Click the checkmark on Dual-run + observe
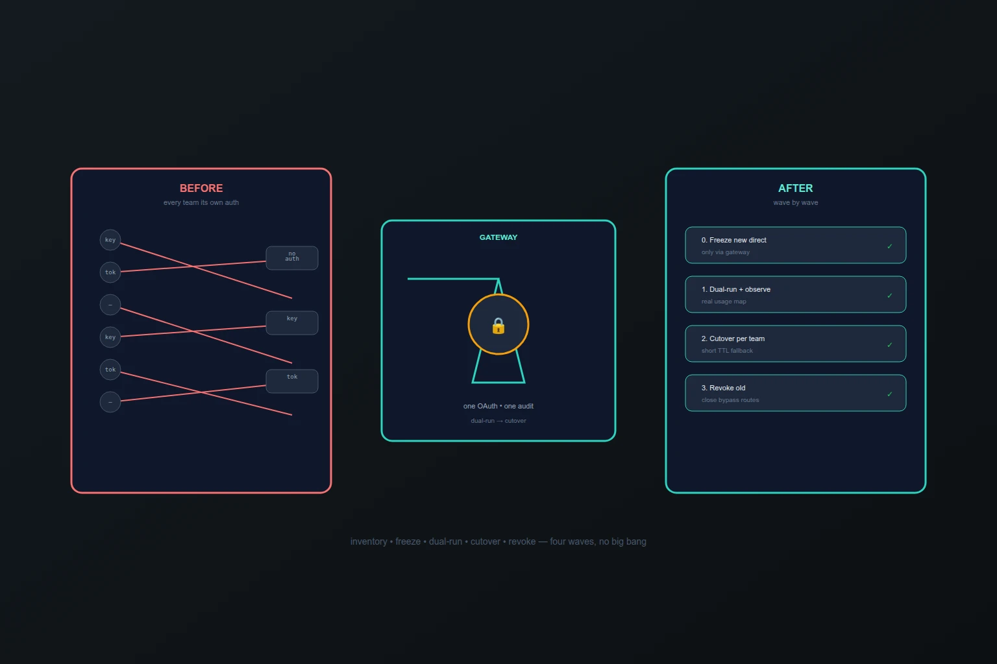997x664 pixels. [890, 296]
